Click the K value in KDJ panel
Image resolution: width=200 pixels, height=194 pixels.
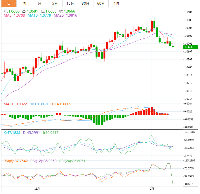click(12, 133)
